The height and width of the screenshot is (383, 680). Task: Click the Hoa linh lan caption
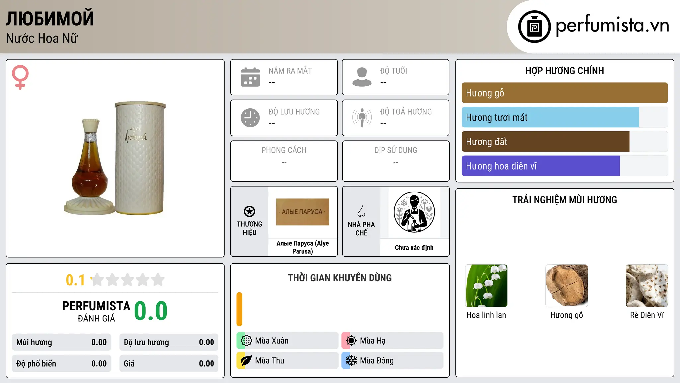pos(486,315)
